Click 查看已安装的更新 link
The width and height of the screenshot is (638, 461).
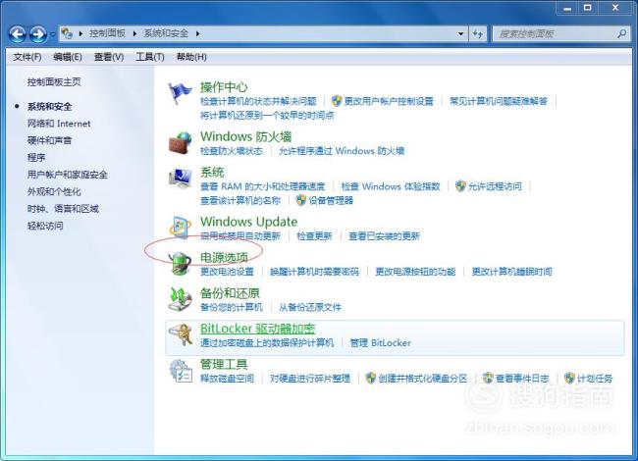click(x=384, y=236)
